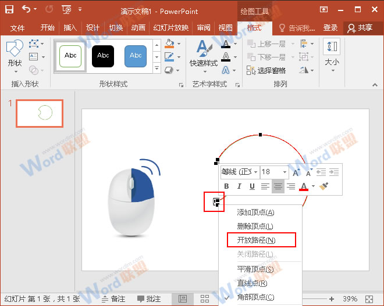Click the 共享 share button
The width and height of the screenshot is (384, 306).
[360, 28]
